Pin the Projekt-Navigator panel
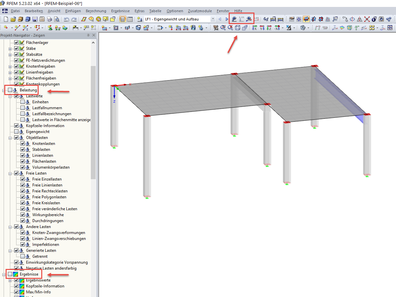Image resolution: width=396 pixels, height=297 pixels. [x=88, y=35]
